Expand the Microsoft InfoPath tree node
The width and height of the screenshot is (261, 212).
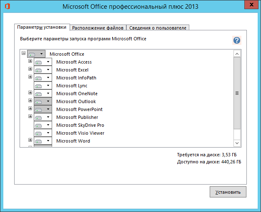tap(30, 77)
